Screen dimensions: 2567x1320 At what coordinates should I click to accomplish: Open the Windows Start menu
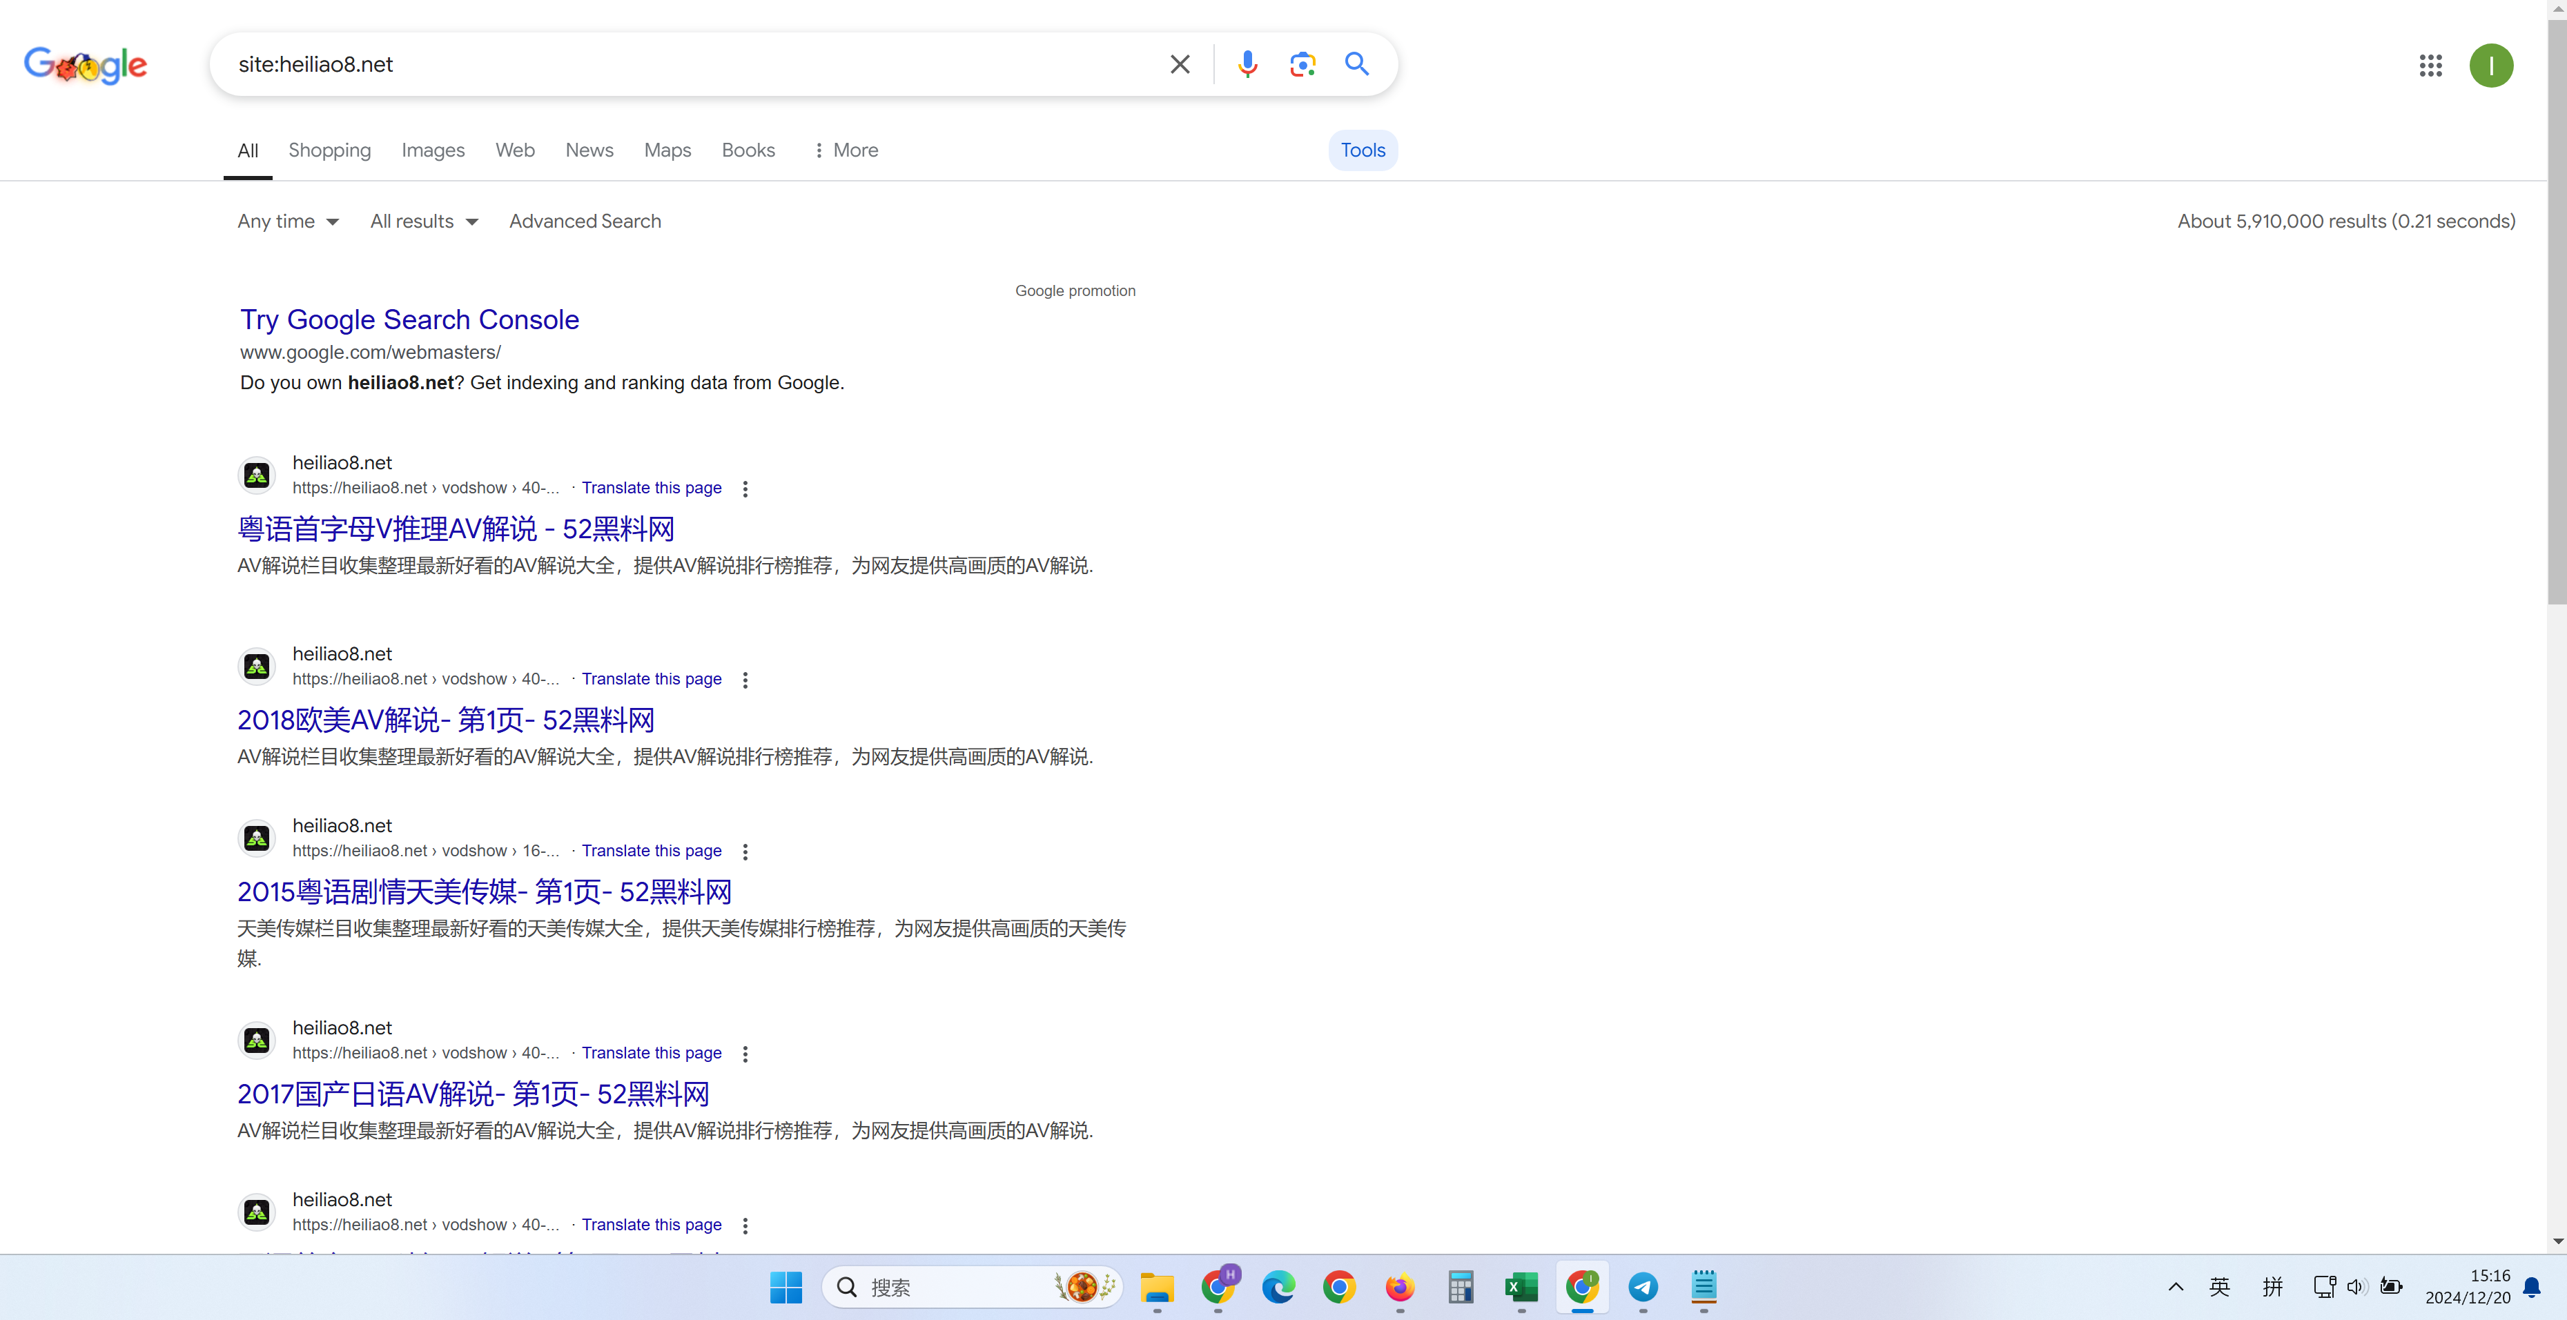pyautogui.click(x=785, y=1287)
